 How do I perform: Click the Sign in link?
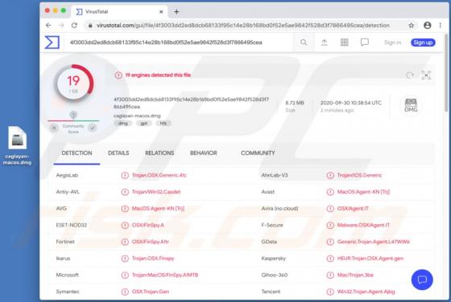[x=393, y=43]
